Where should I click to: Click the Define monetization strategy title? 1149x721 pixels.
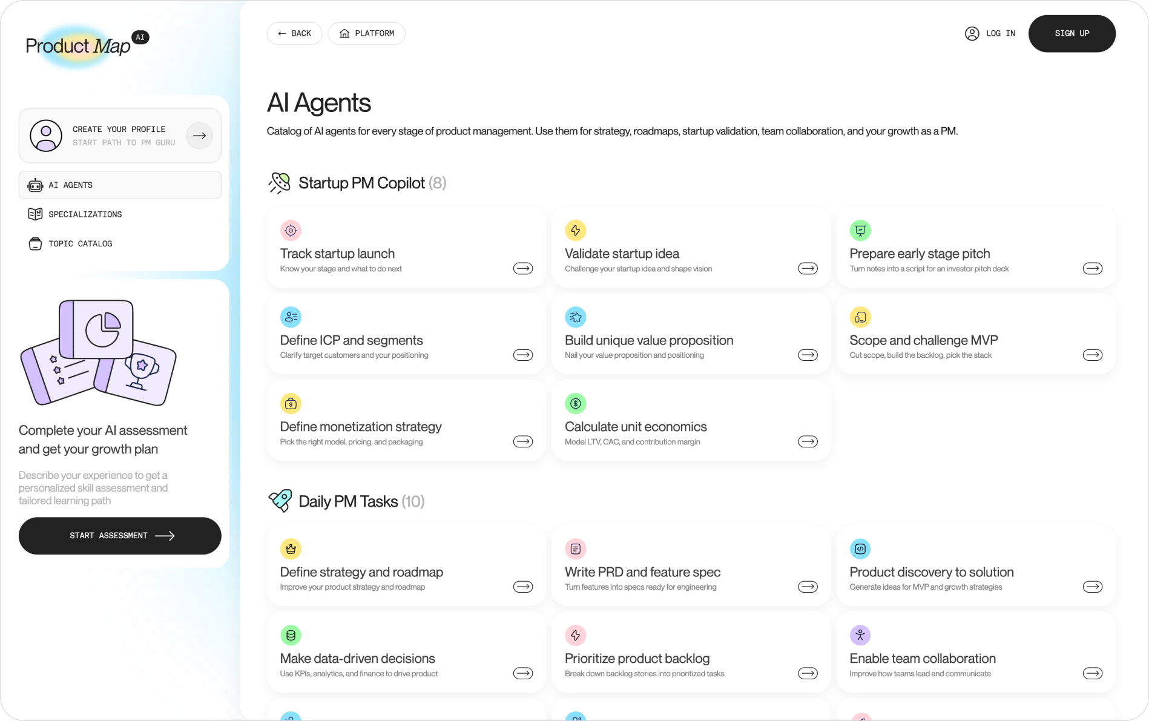click(361, 427)
